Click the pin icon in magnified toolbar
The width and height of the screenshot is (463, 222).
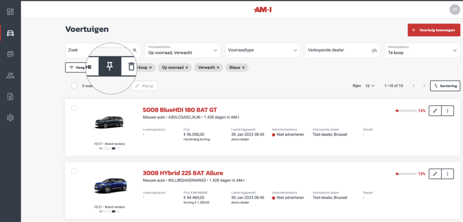coord(109,66)
